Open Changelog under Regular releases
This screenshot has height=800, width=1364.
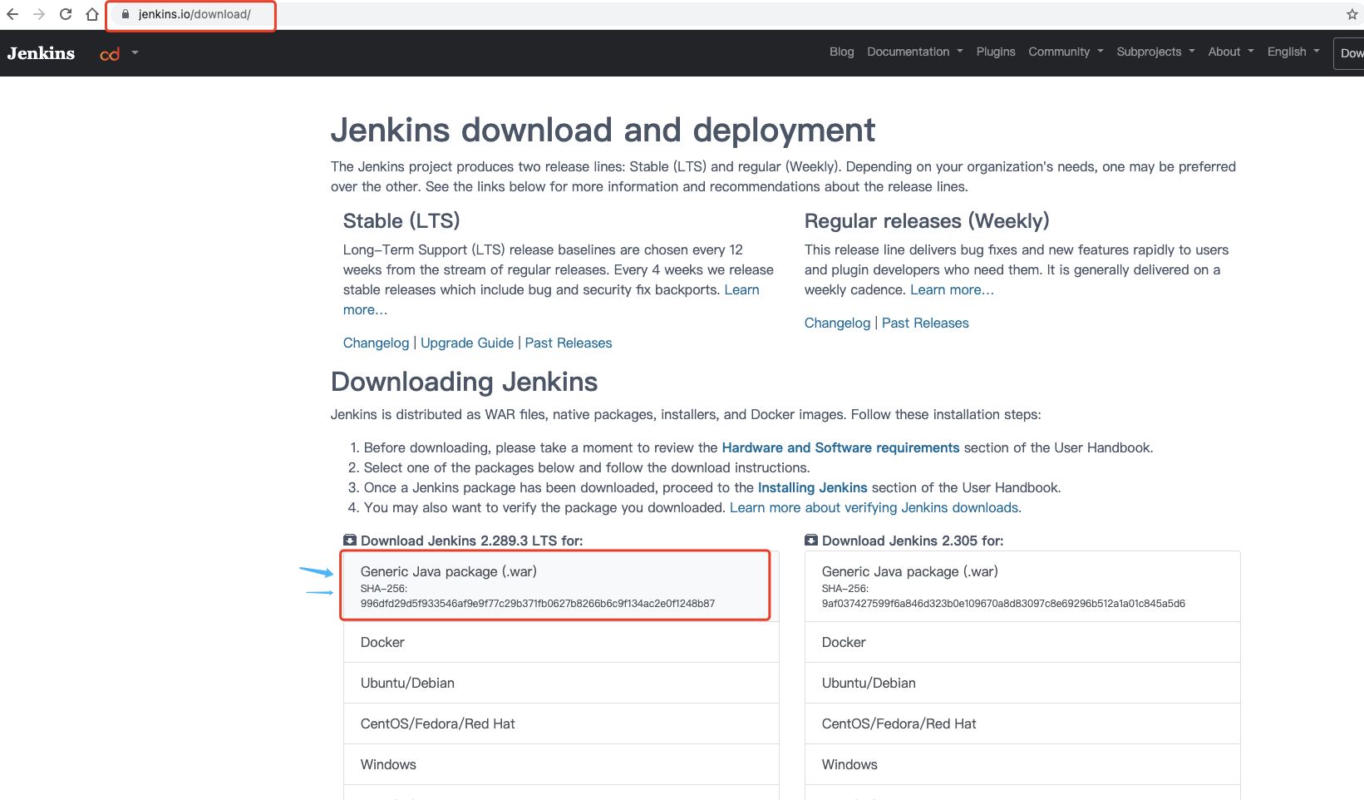click(x=837, y=323)
